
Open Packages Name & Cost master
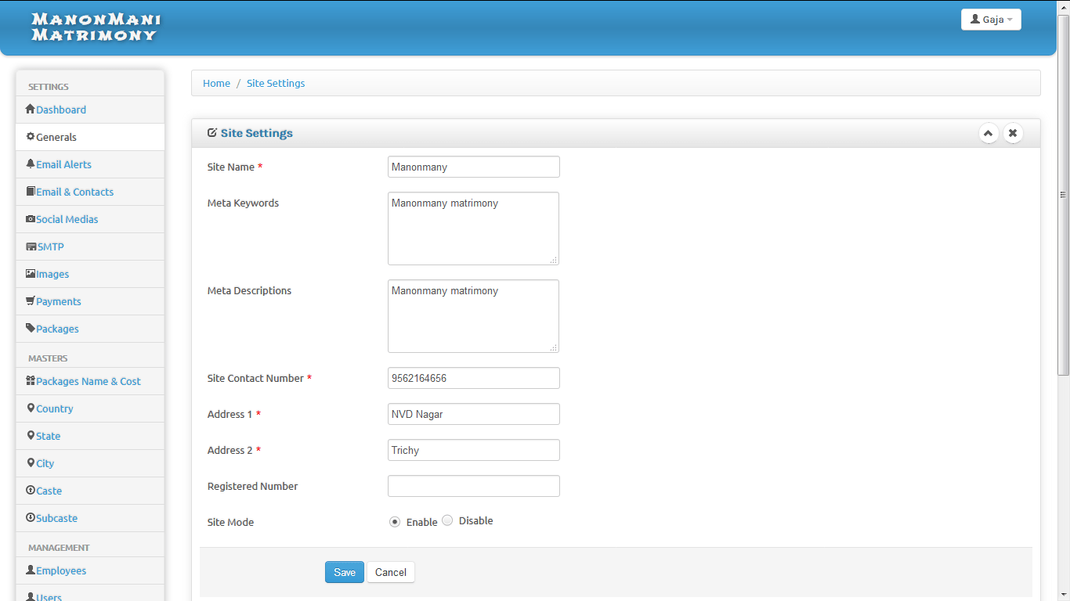tap(90, 381)
